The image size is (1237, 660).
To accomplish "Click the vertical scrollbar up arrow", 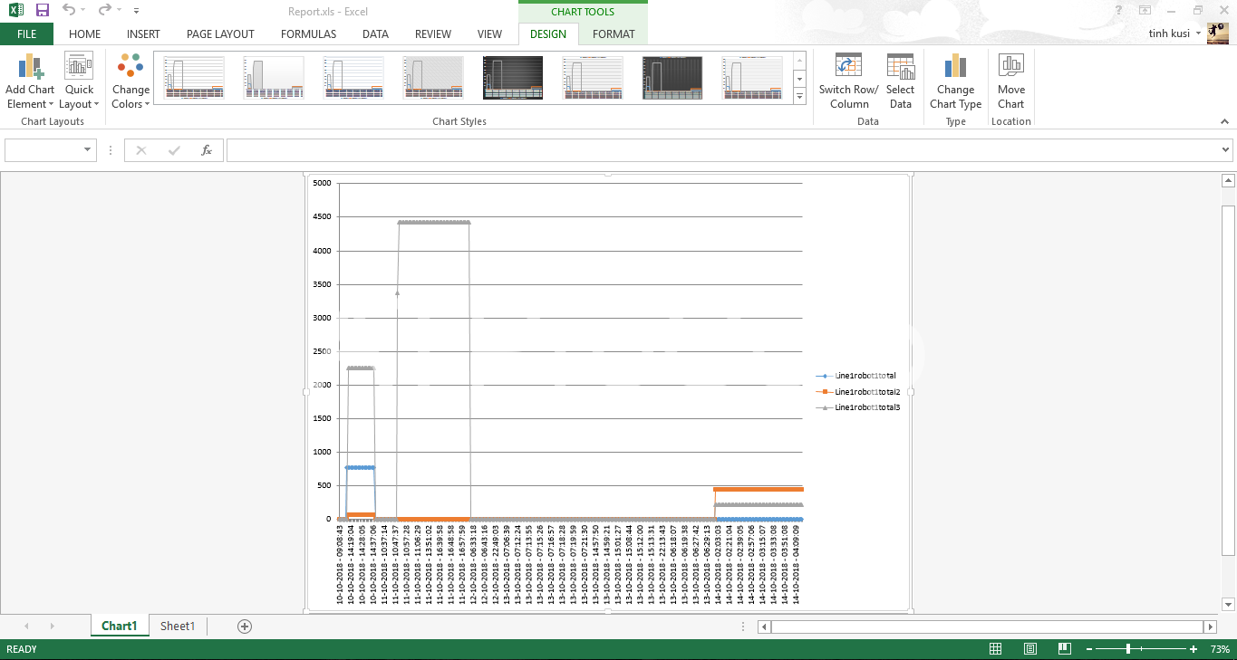I will tap(1229, 181).
